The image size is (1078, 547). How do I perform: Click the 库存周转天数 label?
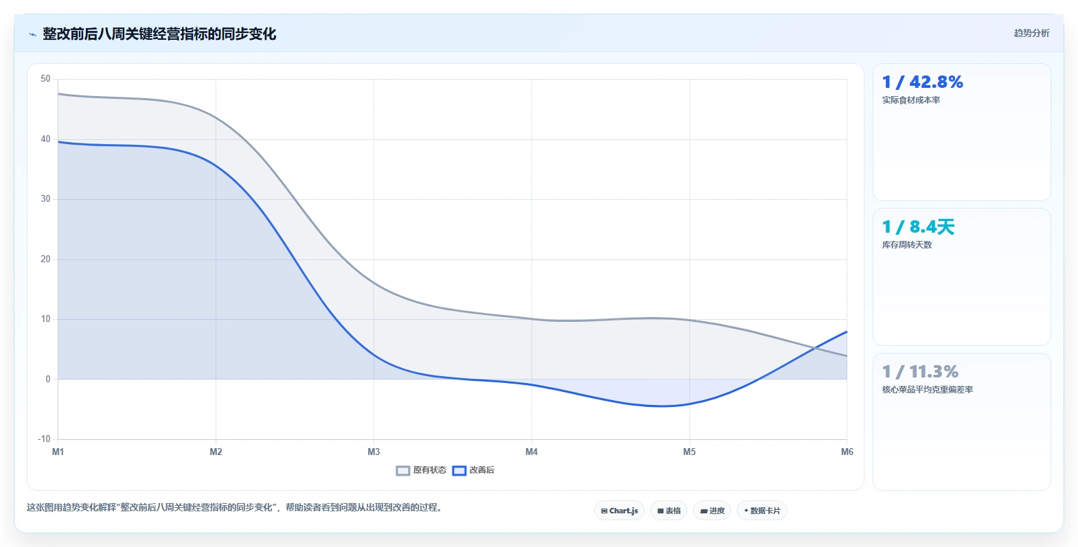907,245
